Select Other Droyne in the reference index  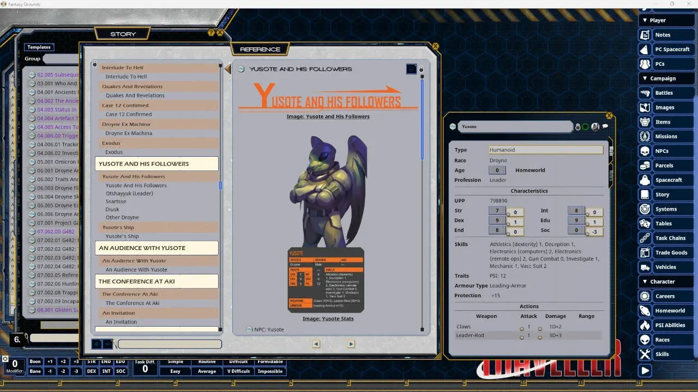122,218
